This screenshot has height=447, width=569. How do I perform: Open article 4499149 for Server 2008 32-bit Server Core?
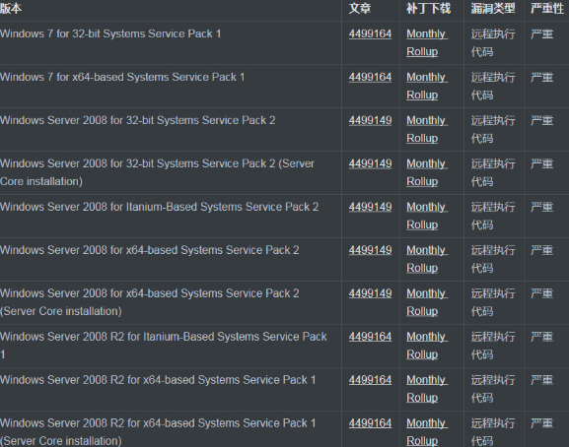pos(370,163)
